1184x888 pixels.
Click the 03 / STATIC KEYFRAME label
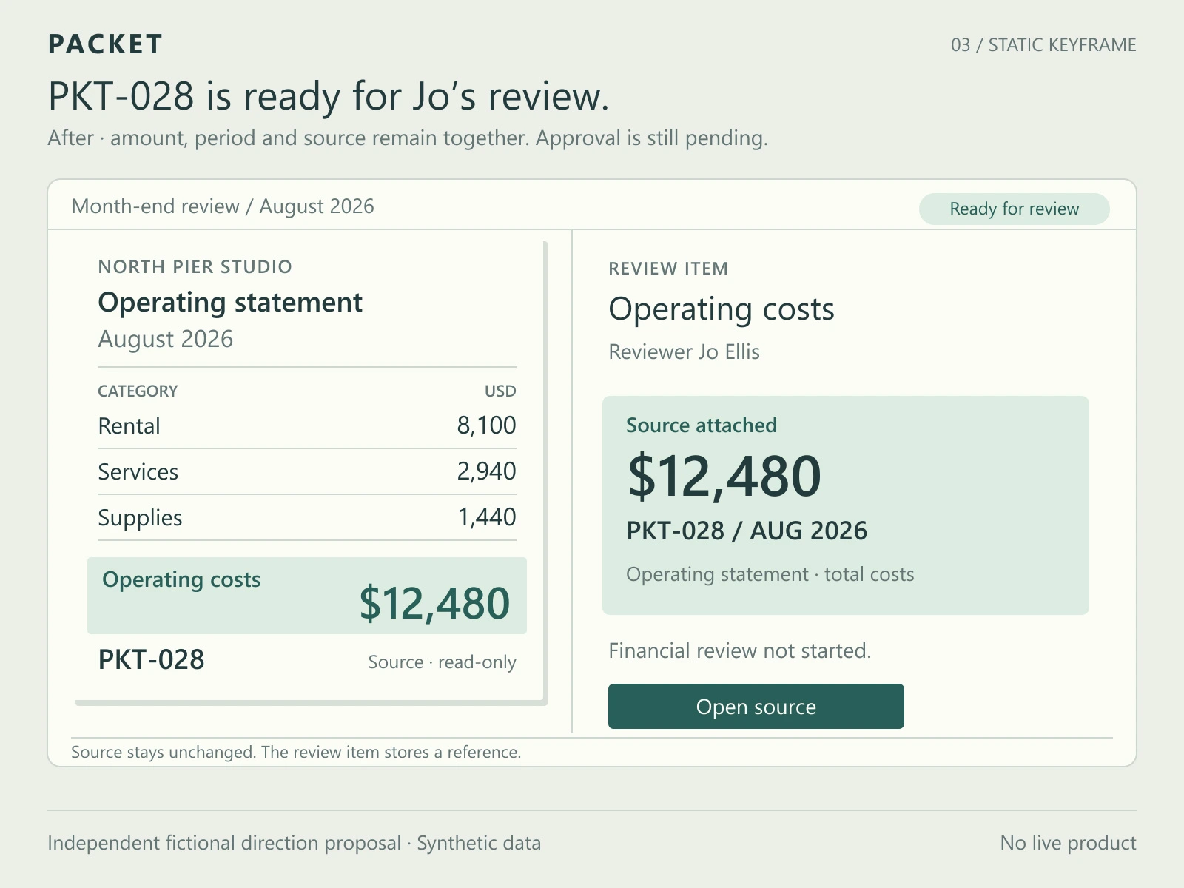pos(1043,45)
